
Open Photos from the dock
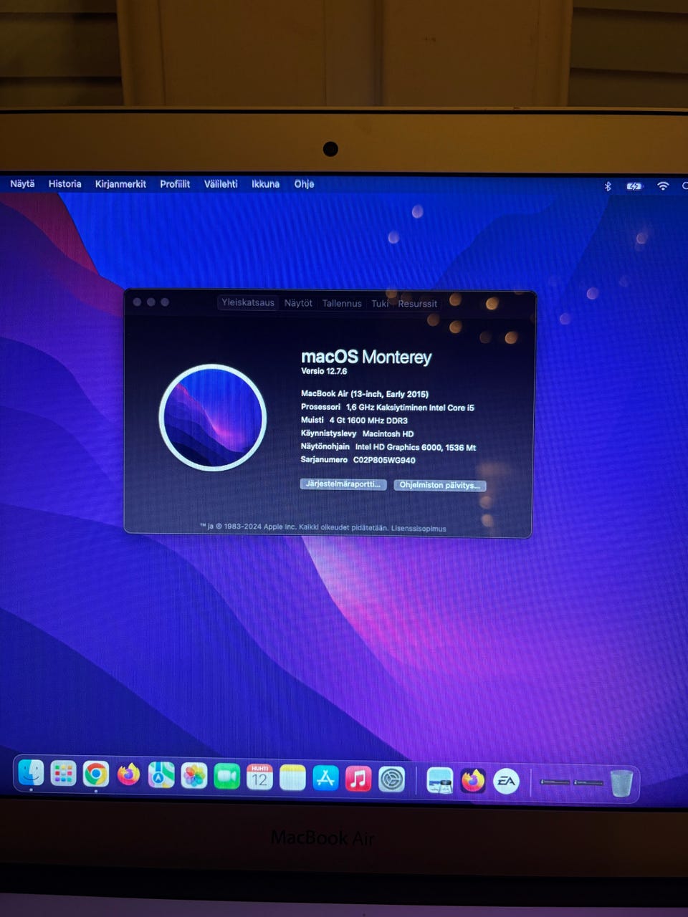point(193,777)
